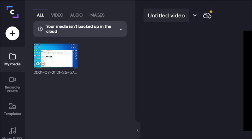
Task: Click the warning icon in backup notice
Action: (x=40, y=29)
